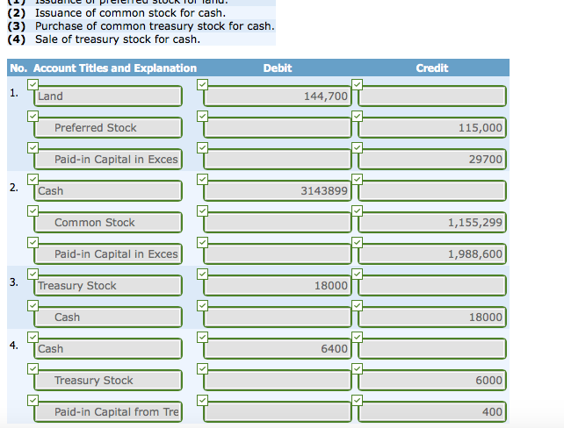Click the Paid-in Capital in Excess field in entry 2

[x=108, y=253]
